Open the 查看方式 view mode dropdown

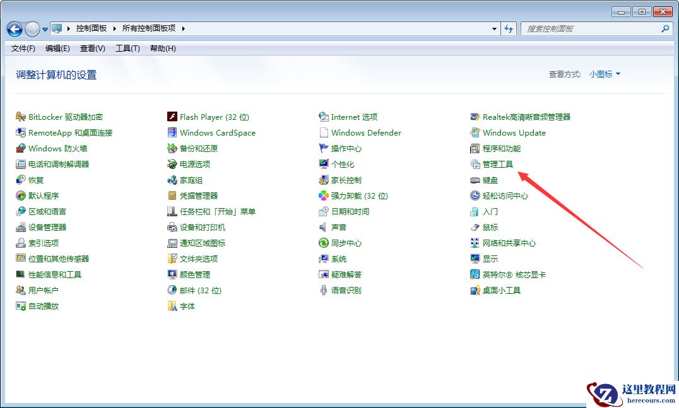point(603,74)
